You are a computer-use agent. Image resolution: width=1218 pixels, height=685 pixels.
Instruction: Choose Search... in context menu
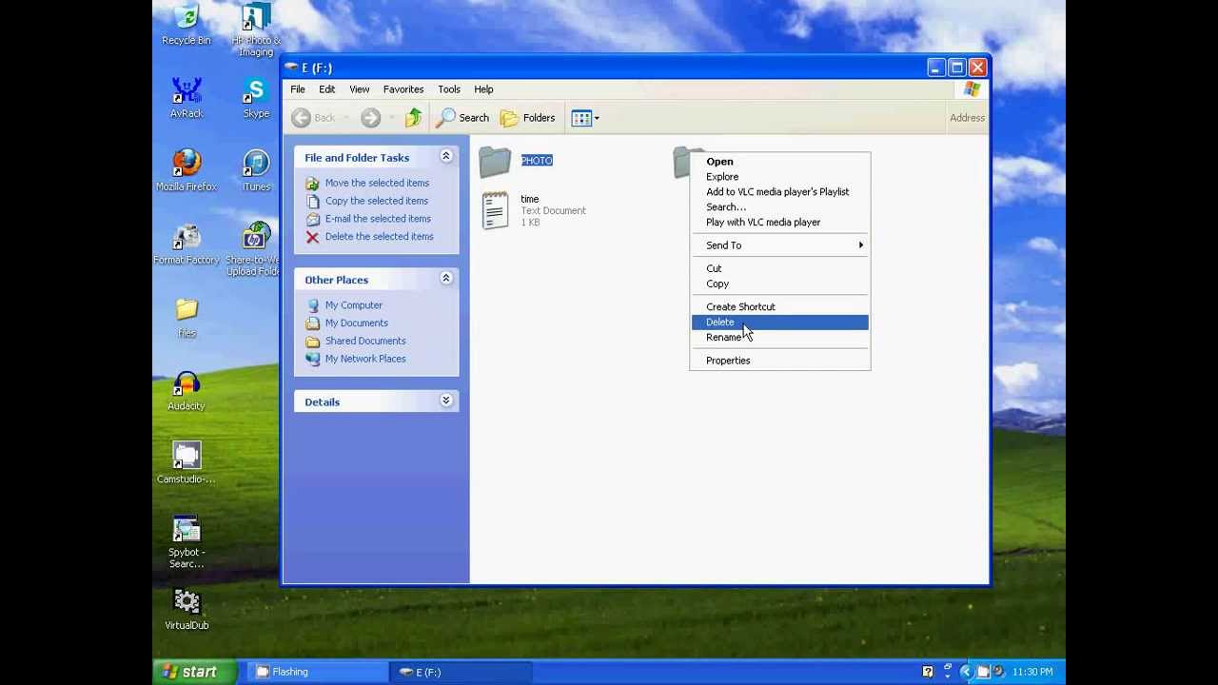(x=779, y=207)
